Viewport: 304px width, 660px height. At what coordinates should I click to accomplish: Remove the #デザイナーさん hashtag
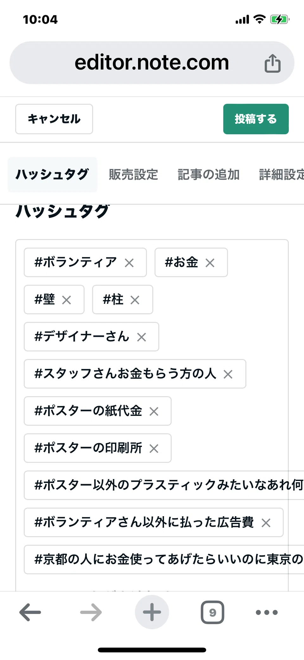[x=142, y=337]
